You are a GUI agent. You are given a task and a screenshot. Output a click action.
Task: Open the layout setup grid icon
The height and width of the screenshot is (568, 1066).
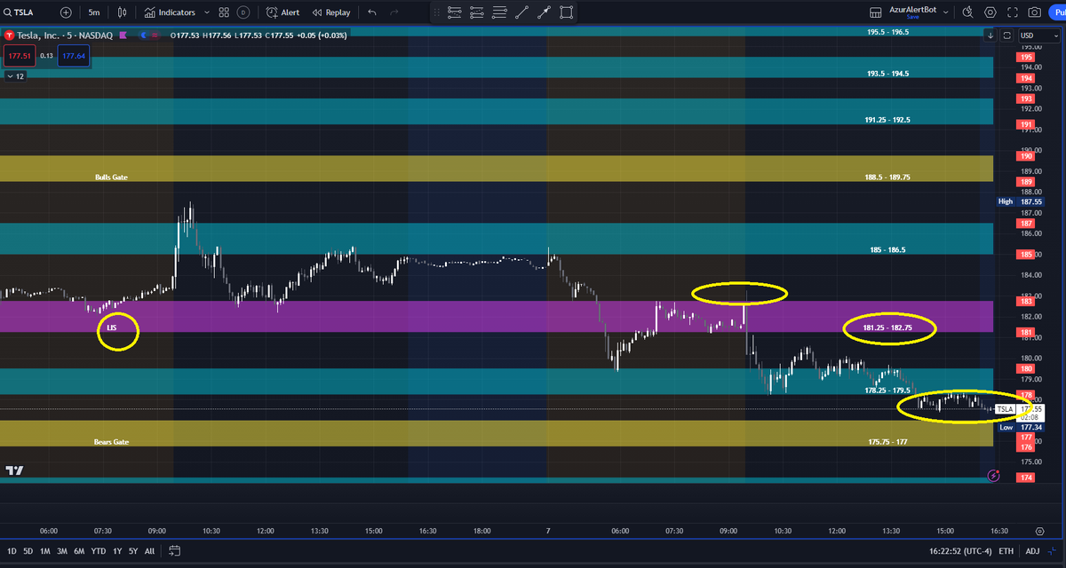[x=877, y=12]
